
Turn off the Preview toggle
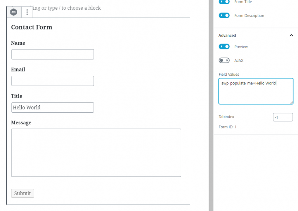coord(224,47)
